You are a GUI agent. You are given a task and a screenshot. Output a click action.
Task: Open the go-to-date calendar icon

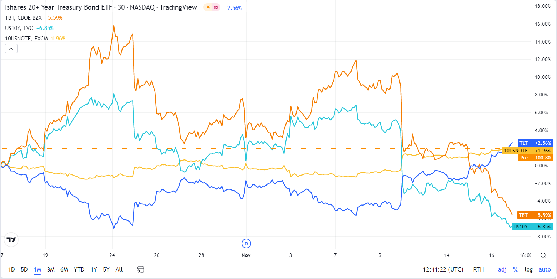tap(140, 269)
